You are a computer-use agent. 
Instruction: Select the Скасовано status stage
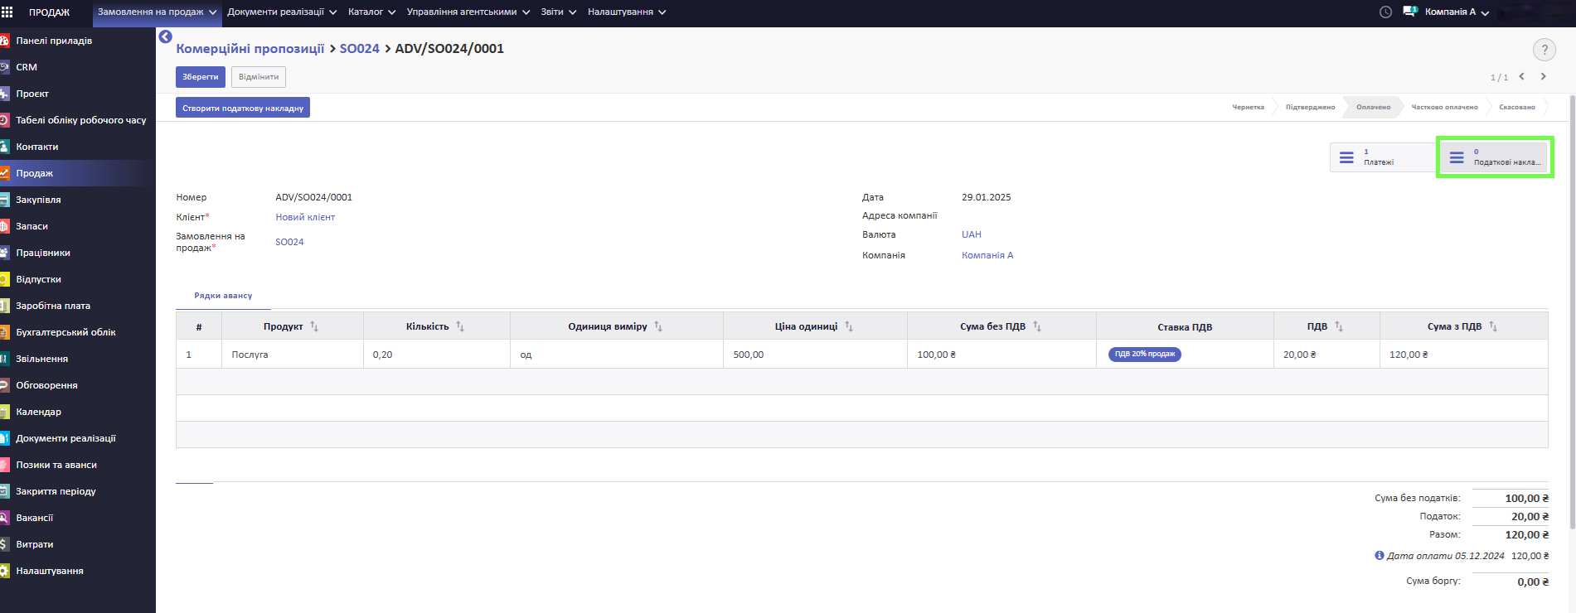pos(1516,107)
